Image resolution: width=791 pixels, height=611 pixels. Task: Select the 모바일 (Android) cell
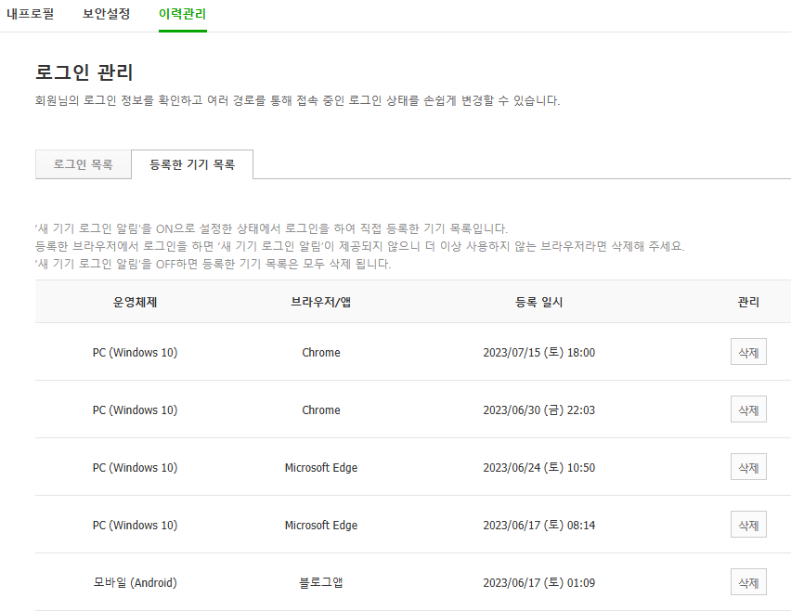coord(136,582)
